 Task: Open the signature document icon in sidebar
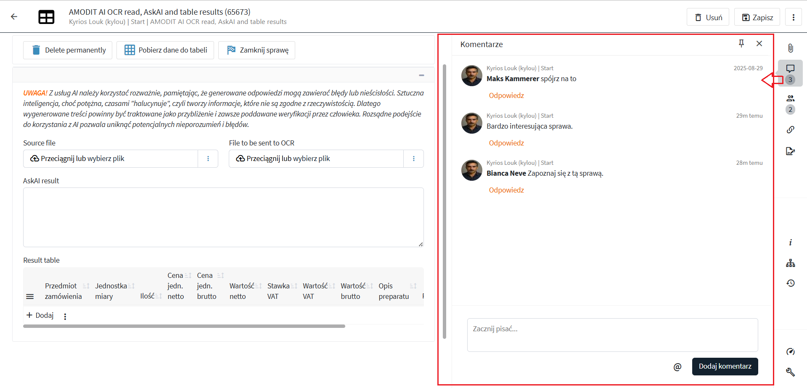791,151
